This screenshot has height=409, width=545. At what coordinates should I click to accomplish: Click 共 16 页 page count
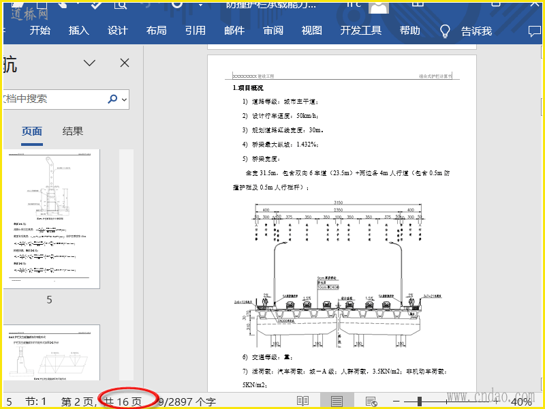coord(123,402)
